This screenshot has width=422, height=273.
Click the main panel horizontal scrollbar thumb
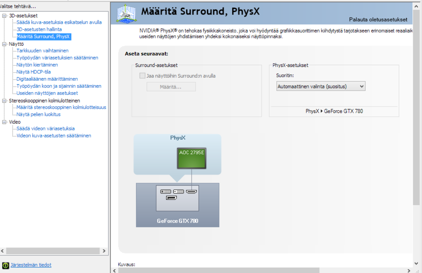[x=219, y=270]
